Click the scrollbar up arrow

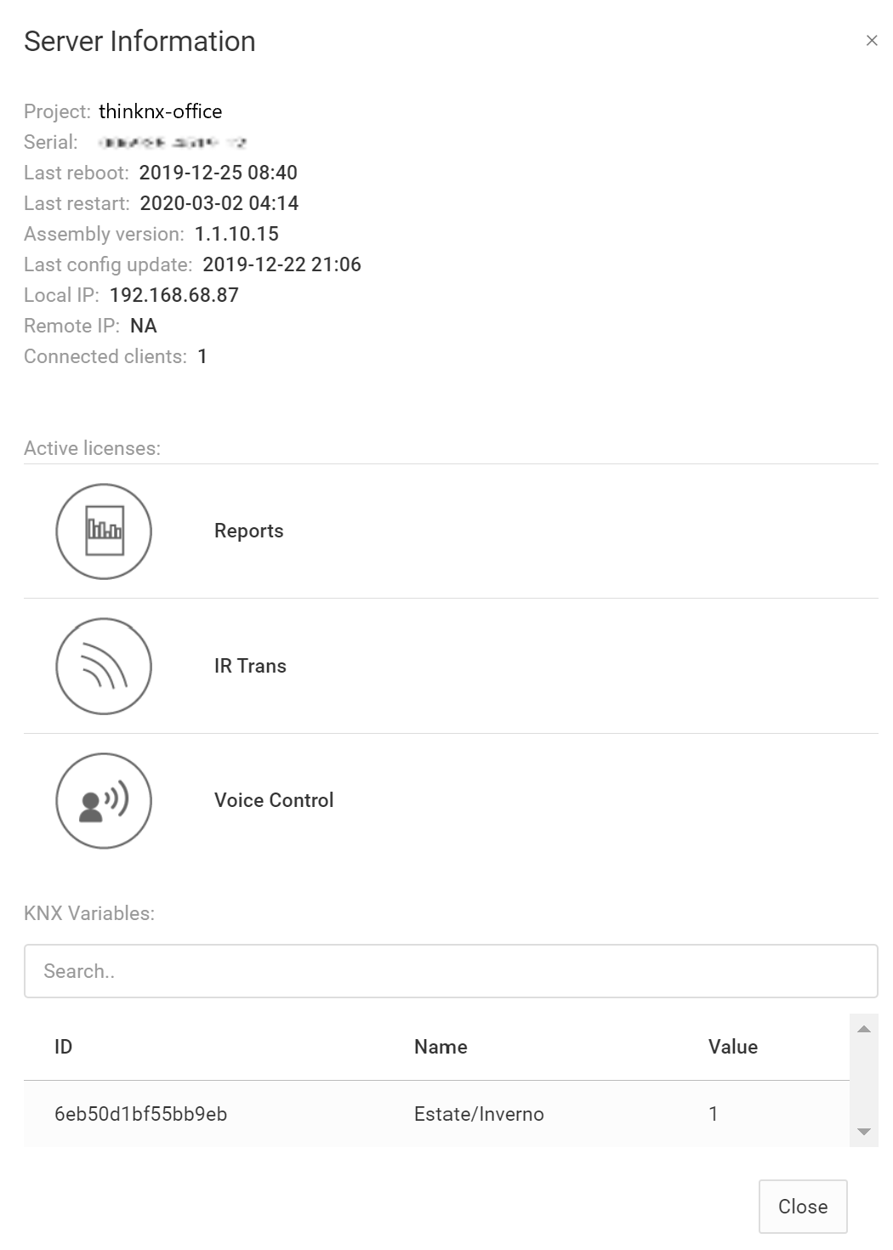click(864, 1029)
